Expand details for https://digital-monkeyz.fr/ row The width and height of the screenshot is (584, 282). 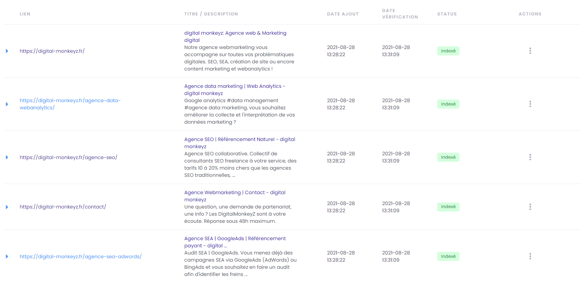point(7,51)
